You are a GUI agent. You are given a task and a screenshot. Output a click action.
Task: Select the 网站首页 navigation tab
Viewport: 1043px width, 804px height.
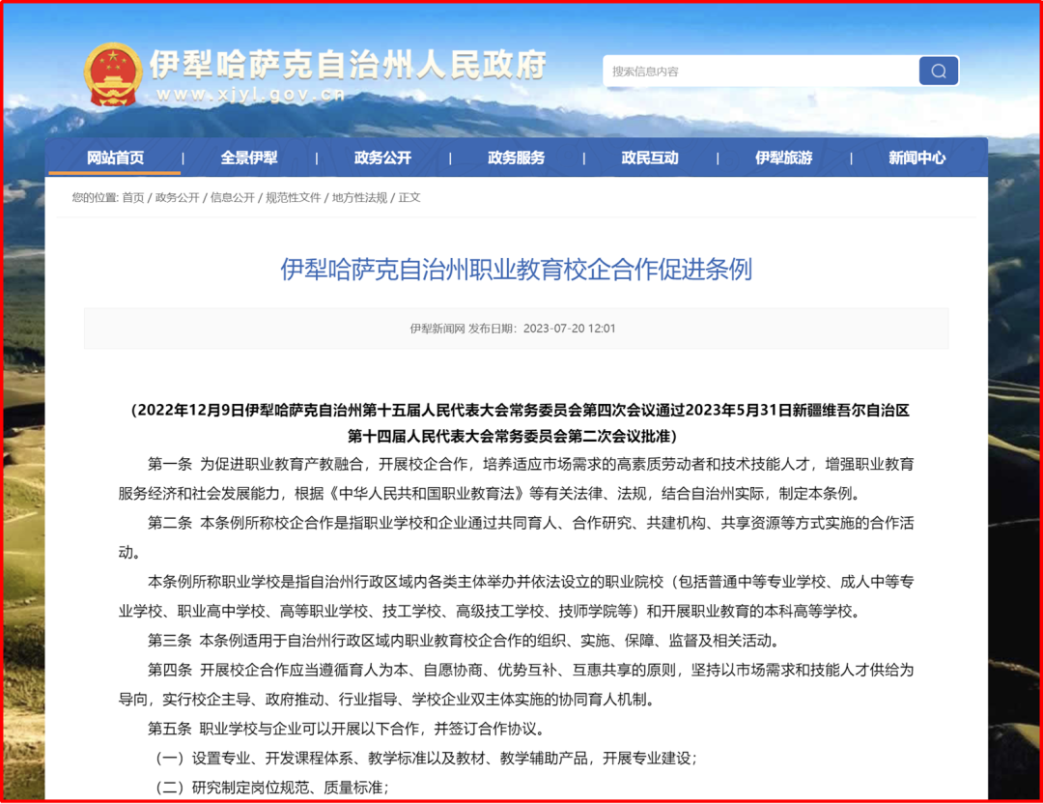point(117,158)
